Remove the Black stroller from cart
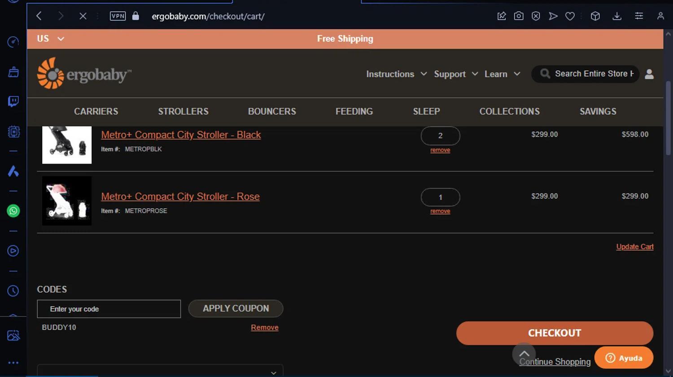The width and height of the screenshot is (673, 377). pyautogui.click(x=440, y=150)
